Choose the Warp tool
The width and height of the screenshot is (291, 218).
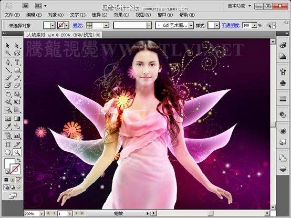(x=8, y=102)
